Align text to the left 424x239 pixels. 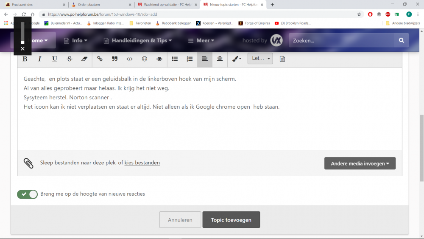[x=205, y=59]
